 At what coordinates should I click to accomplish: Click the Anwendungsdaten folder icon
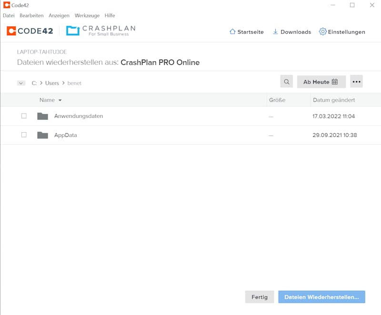tap(42, 116)
